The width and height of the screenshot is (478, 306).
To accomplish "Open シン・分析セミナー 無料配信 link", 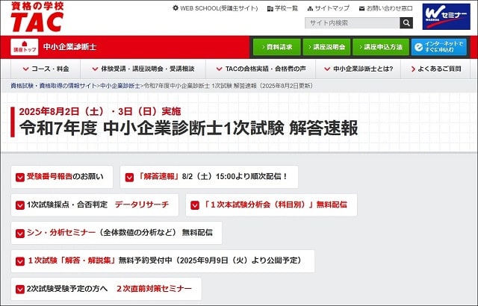I will (117, 233).
